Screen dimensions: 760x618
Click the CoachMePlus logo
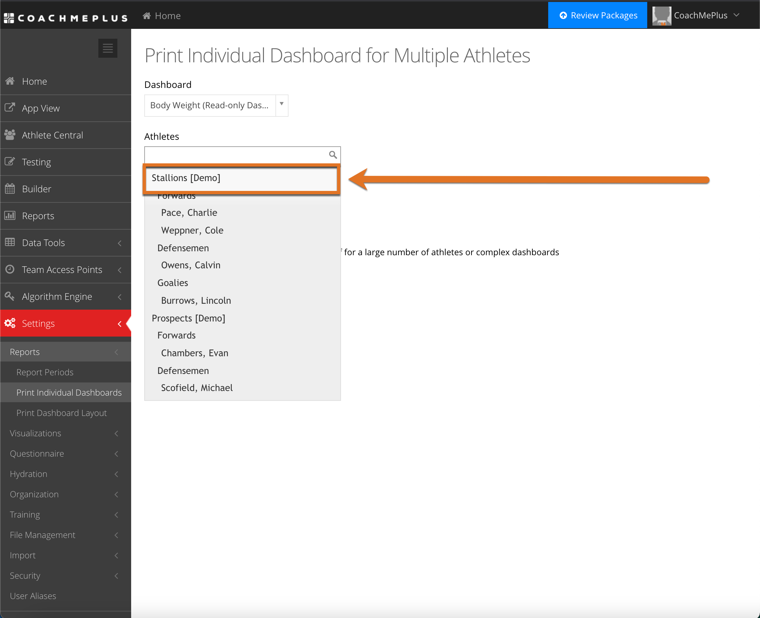coord(66,18)
